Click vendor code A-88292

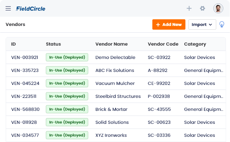158,70
